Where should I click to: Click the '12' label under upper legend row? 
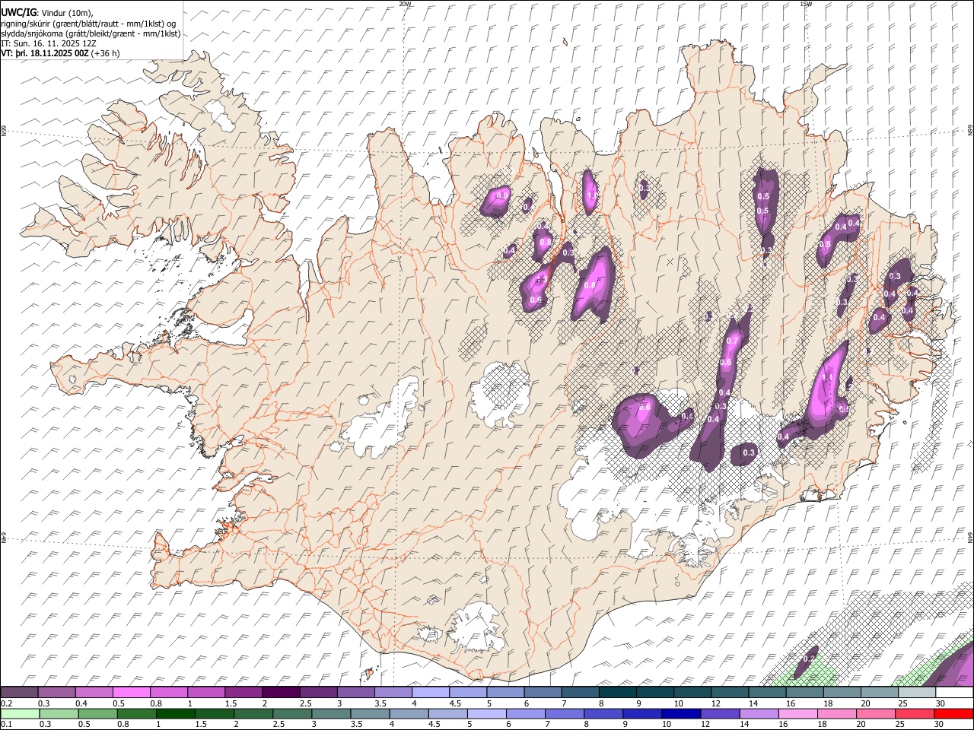715,703
